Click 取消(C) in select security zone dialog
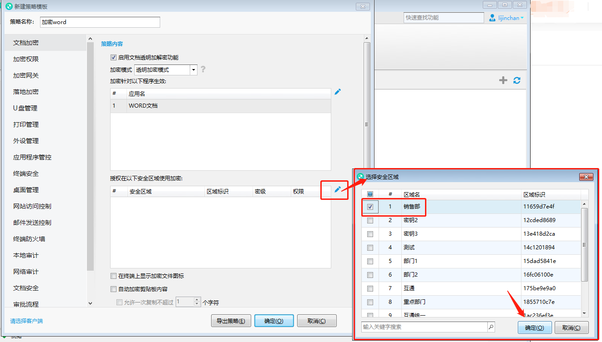 tap(572, 327)
